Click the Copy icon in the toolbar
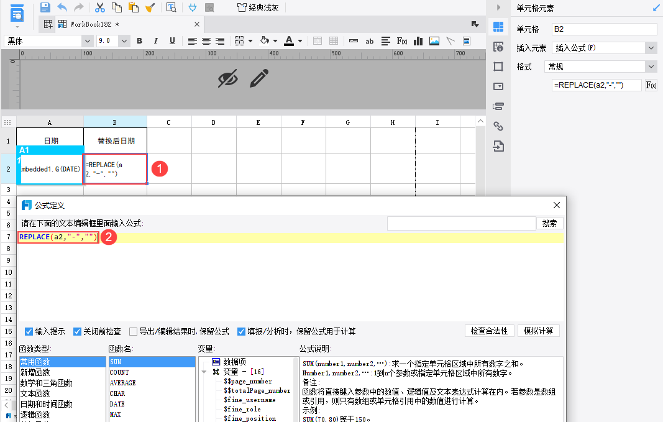 117,7
